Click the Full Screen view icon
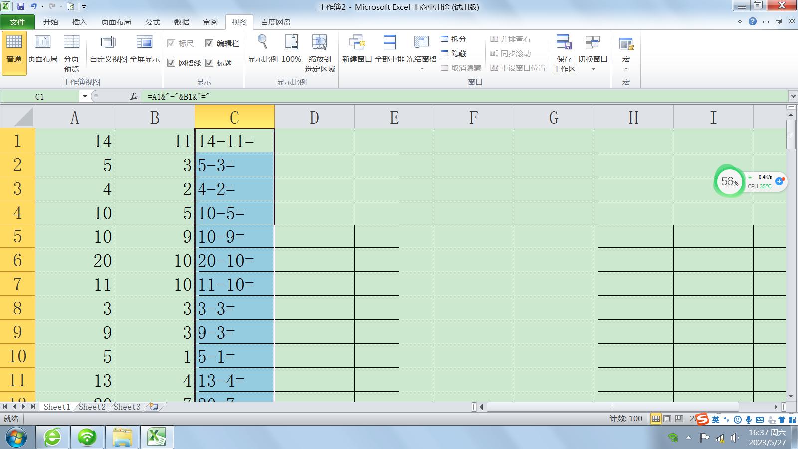The height and width of the screenshot is (449, 798). 144,44
